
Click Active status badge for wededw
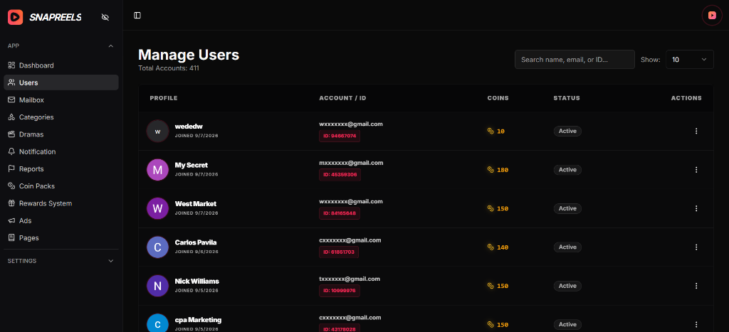tap(567, 131)
